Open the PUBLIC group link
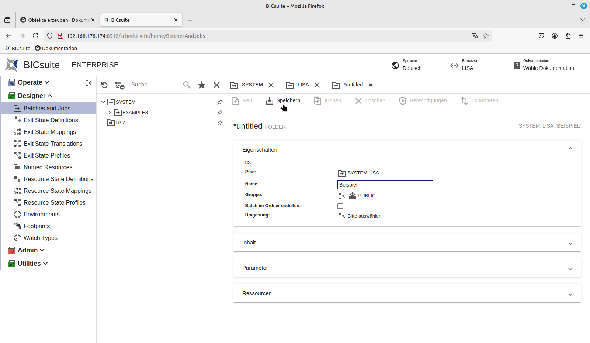The width and height of the screenshot is (590, 343). pyautogui.click(x=367, y=195)
